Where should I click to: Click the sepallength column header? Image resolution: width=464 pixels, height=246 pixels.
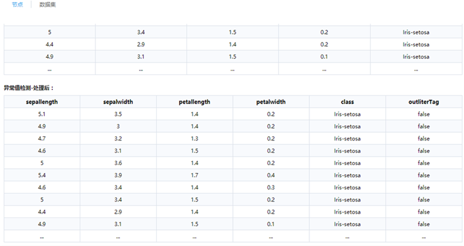(x=42, y=102)
